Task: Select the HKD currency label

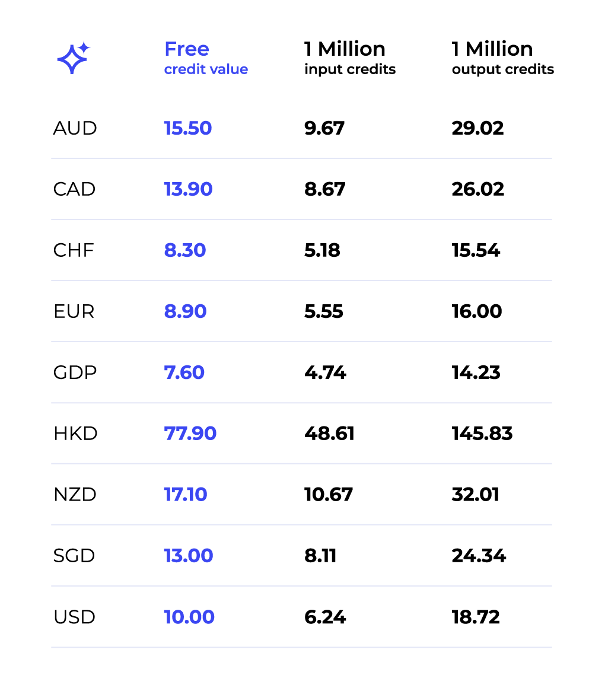Action: 75,434
